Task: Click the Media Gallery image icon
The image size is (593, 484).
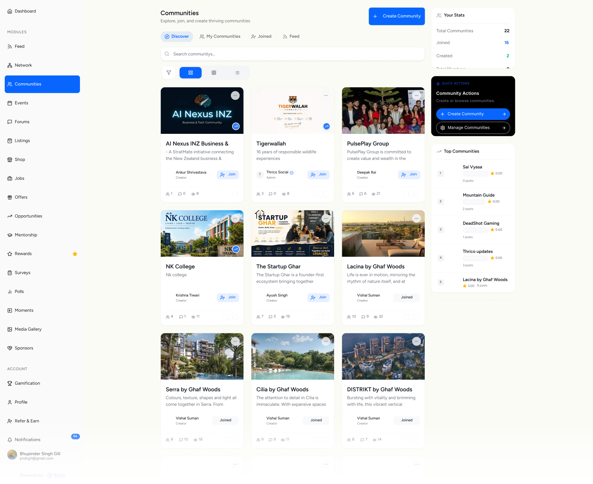Action: click(10, 329)
